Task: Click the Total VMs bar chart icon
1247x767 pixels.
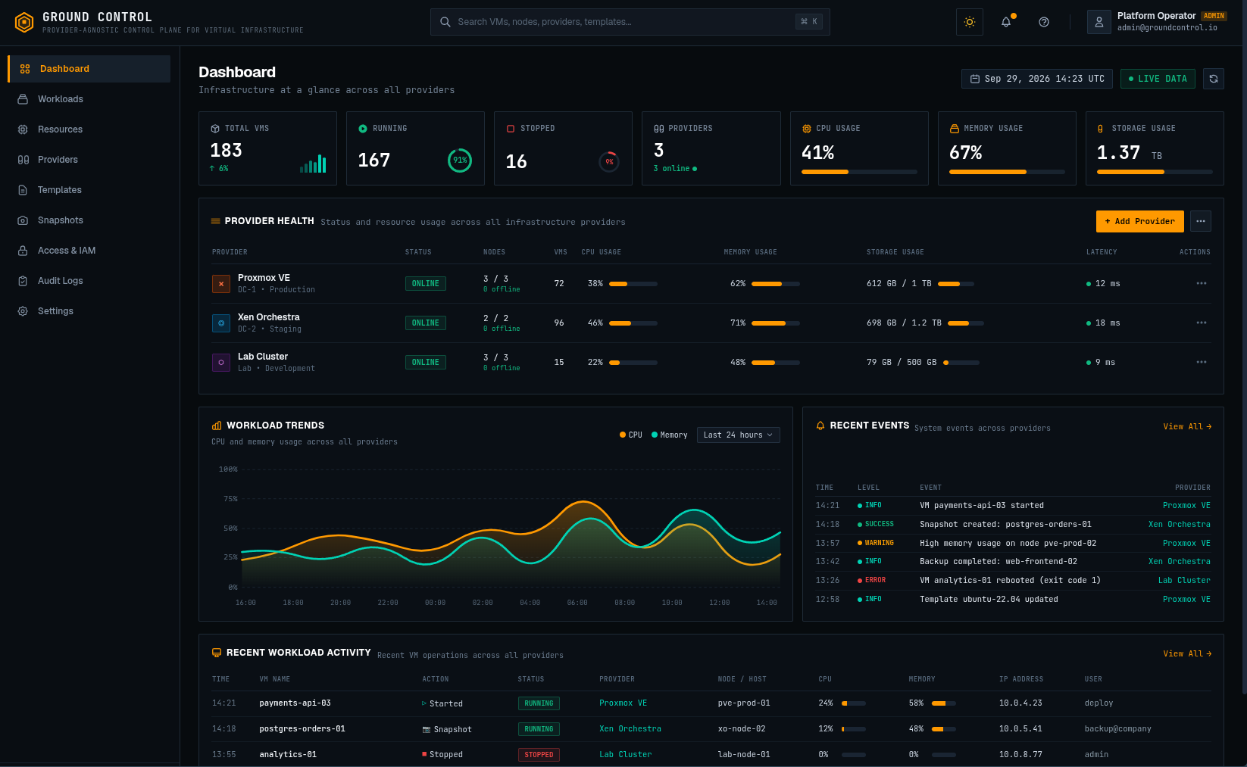Action: (x=313, y=163)
